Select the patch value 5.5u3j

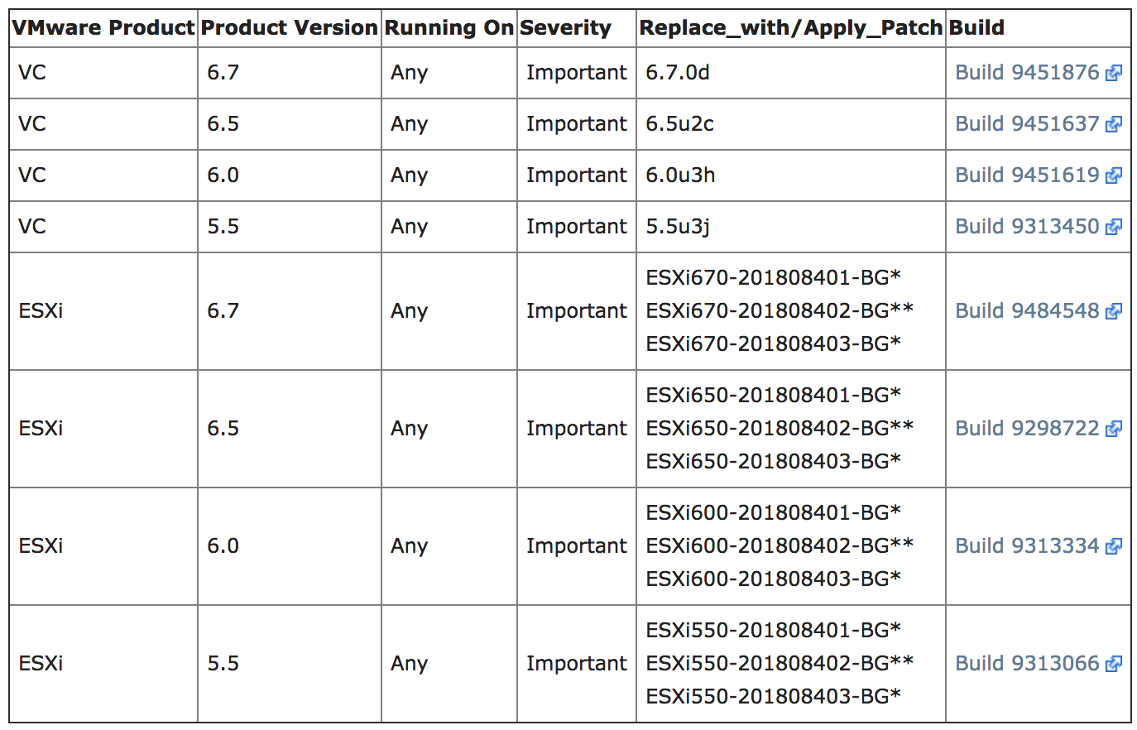(678, 227)
